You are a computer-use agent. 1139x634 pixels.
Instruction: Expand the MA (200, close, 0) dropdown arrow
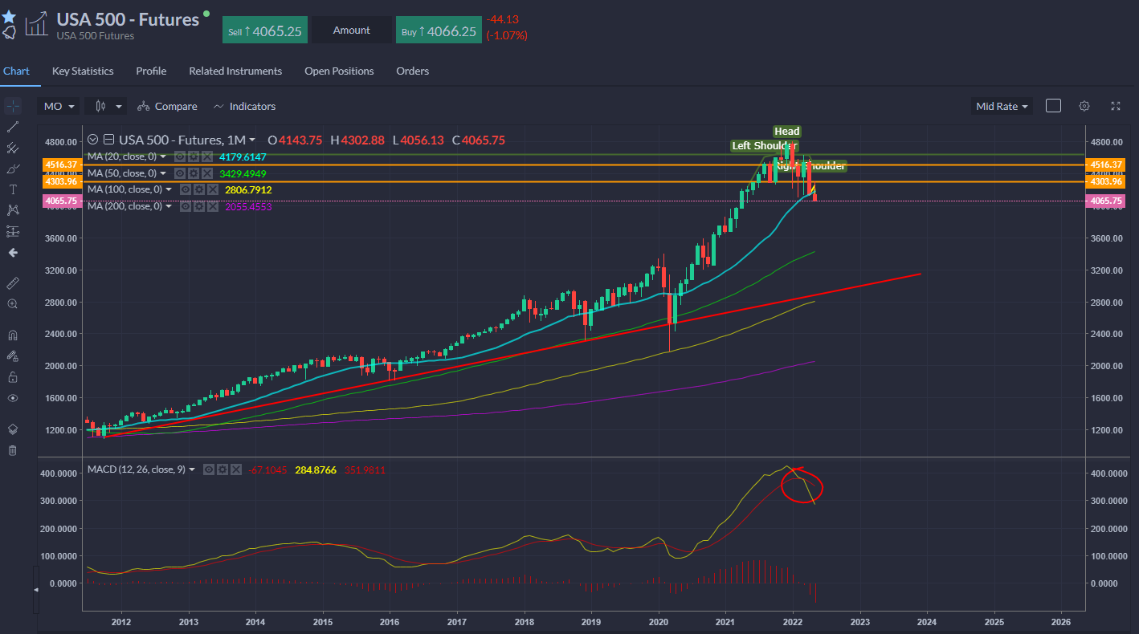[x=168, y=206]
